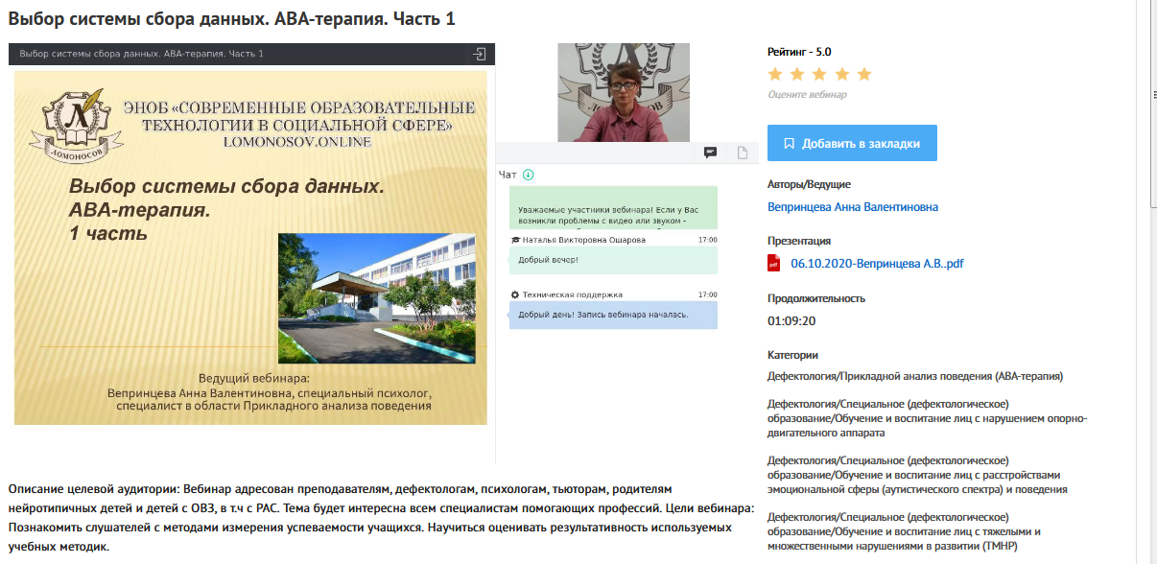Click graduation cap icon by Наталья Викторовна
The height and width of the screenshot is (564, 1157).
coord(515,240)
